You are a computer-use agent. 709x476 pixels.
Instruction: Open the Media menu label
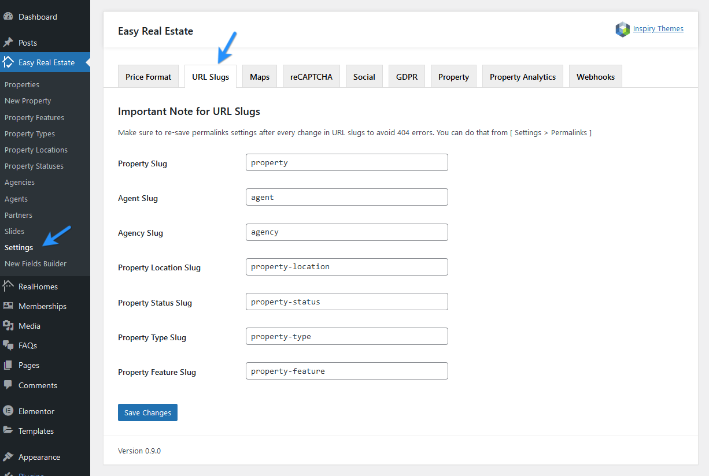[x=29, y=326]
